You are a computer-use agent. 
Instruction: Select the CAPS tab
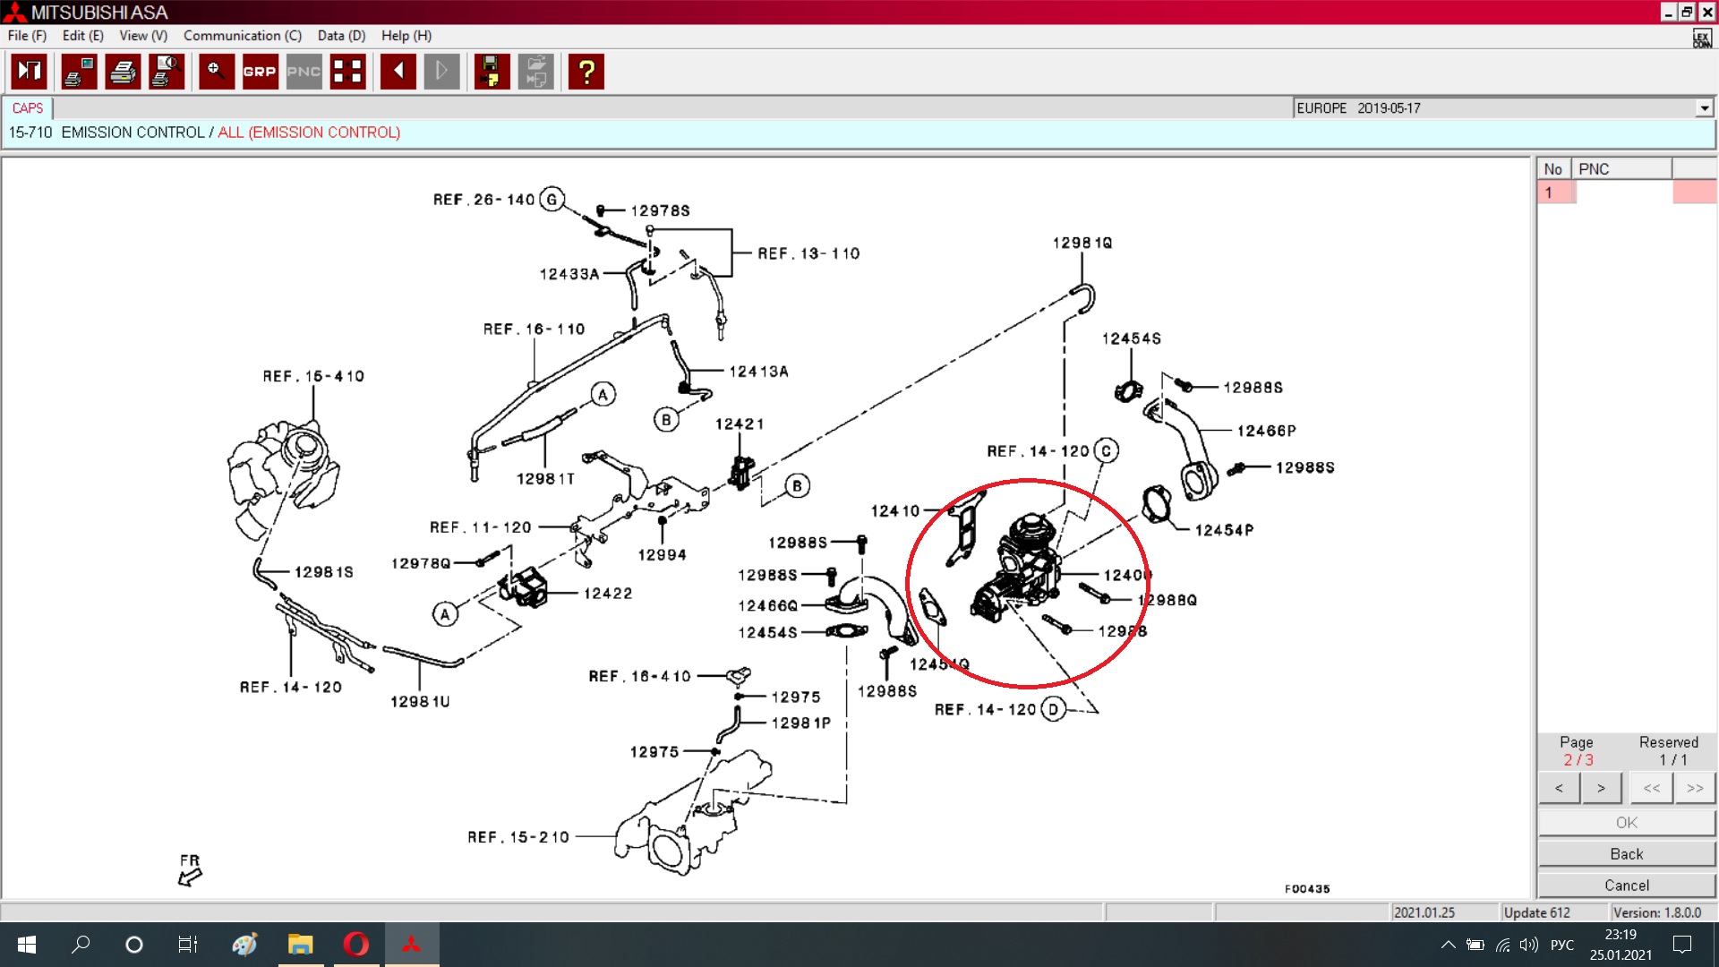point(28,108)
